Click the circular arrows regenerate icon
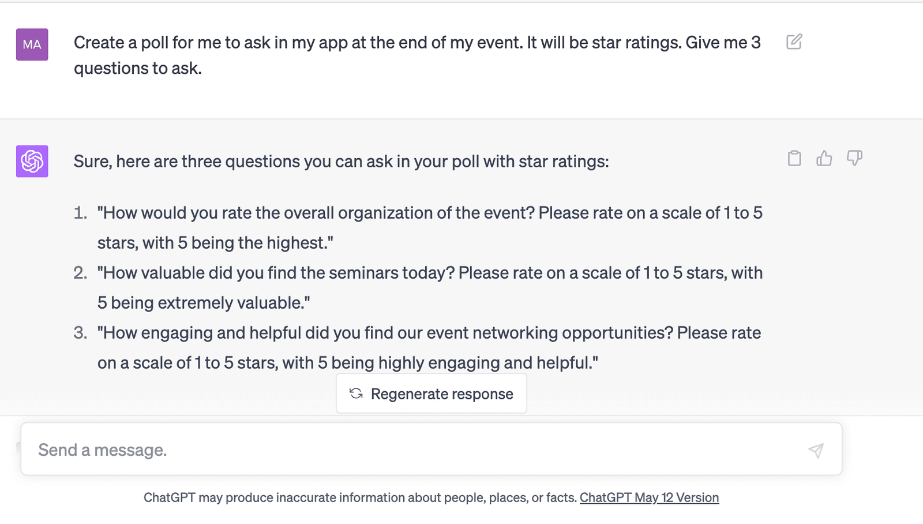The height and width of the screenshot is (524, 923). (356, 394)
